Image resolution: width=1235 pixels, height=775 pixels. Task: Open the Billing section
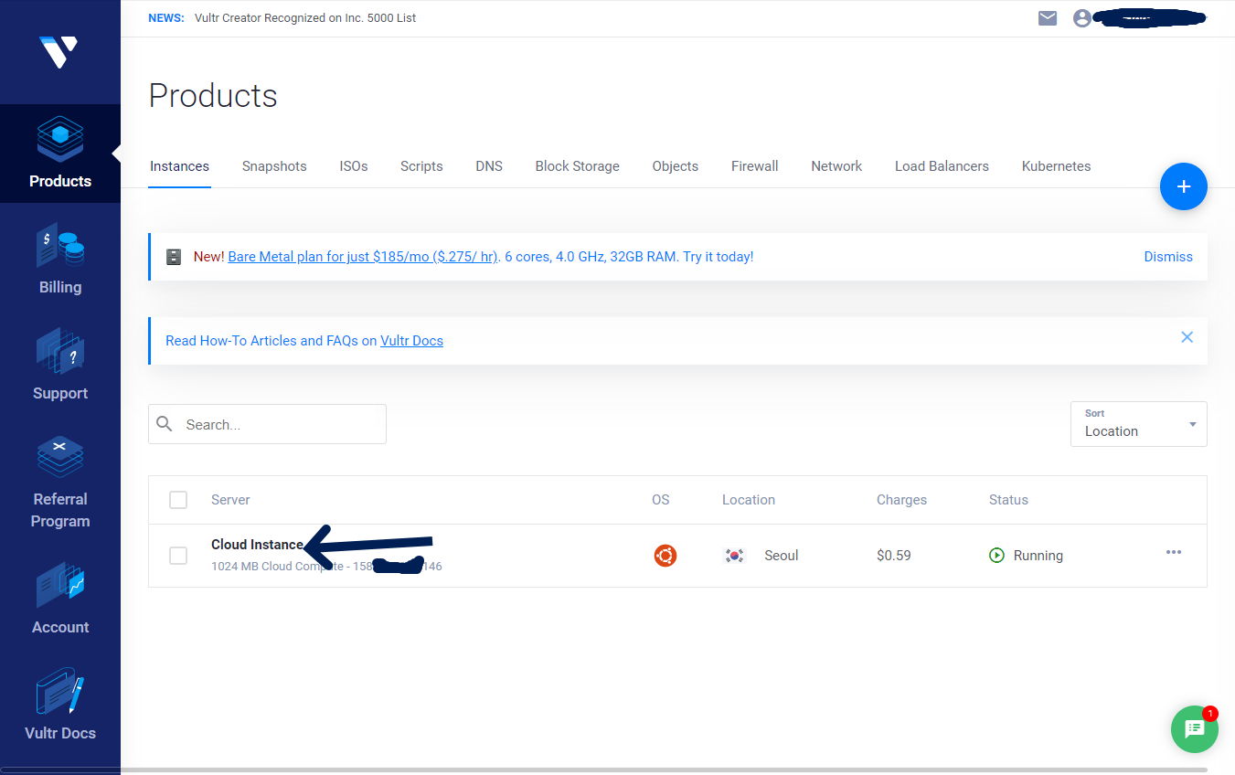coord(60,260)
